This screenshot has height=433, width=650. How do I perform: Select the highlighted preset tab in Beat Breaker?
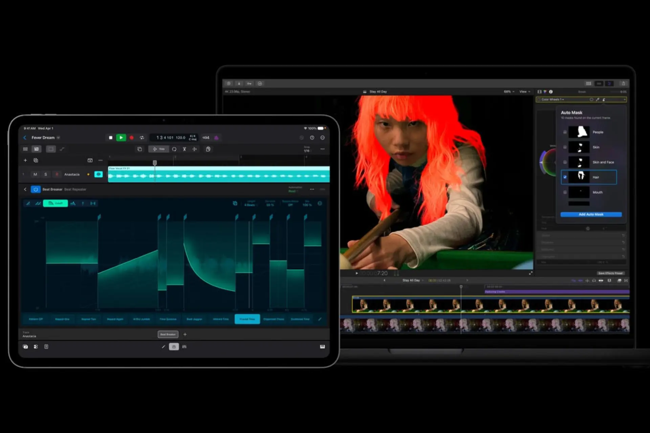247,319
